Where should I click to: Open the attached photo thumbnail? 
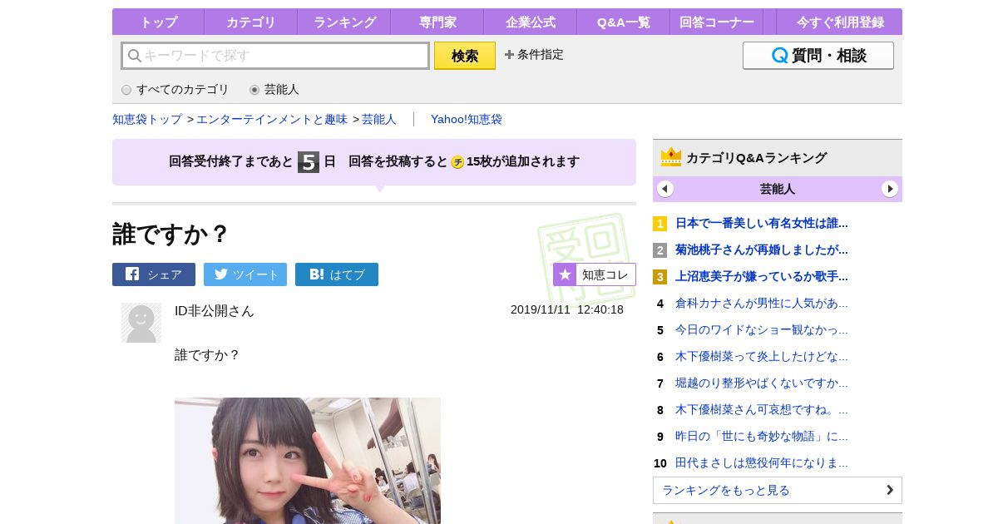308,461
